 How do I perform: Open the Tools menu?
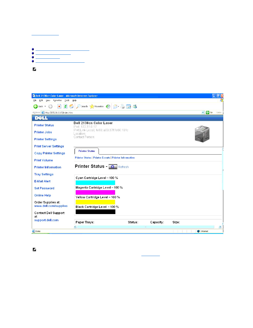[x=67, y=100]
